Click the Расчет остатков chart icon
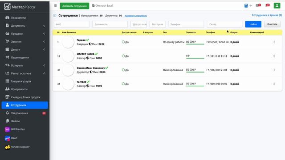 (7, 73)
